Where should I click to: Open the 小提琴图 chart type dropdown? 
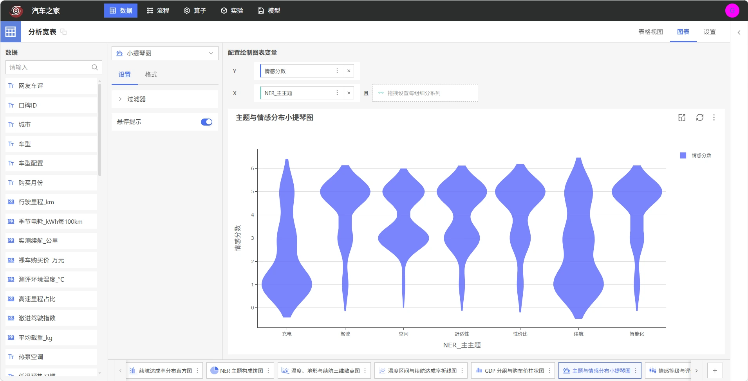pos(165,53)
